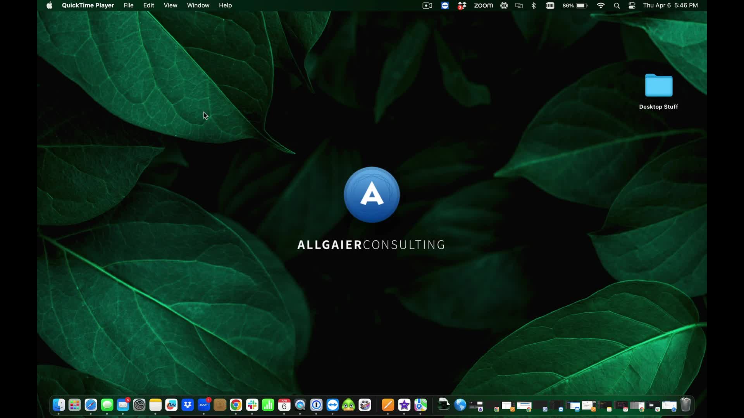Image resolution: width=744 pixels, height=418 pixels.
Task: Restore the minimized TeamViewer window
Action: coord(556,406)
